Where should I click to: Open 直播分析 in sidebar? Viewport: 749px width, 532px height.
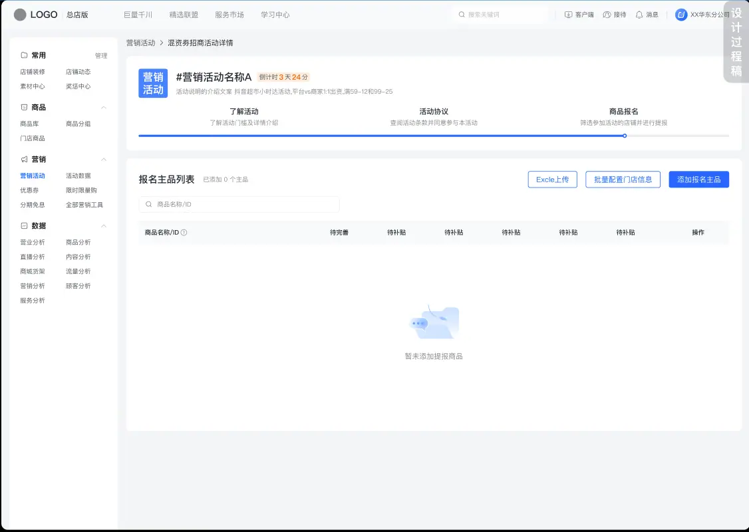point(33,257)
